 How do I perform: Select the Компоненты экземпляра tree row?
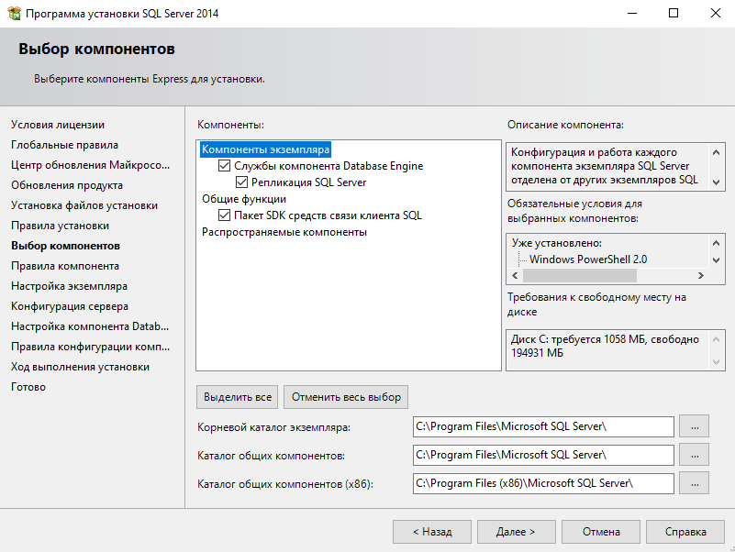coord(265,149)
